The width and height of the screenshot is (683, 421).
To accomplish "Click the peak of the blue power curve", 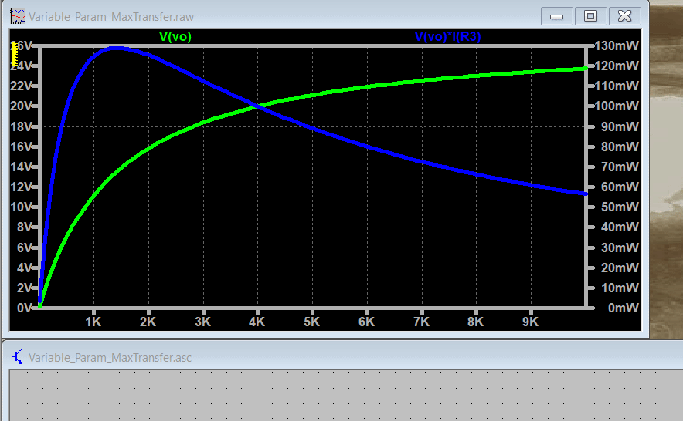I will click(x=116, y=47).
